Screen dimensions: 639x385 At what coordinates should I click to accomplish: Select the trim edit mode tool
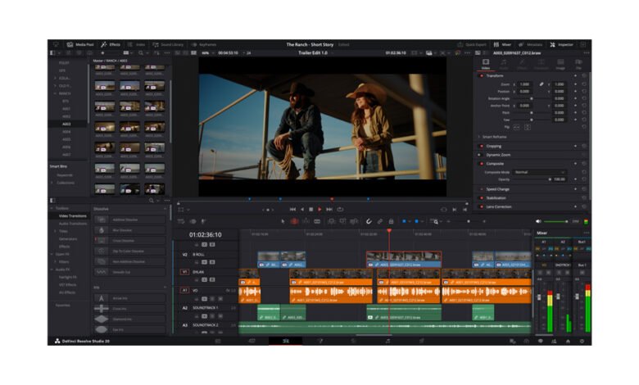point(294,221)
